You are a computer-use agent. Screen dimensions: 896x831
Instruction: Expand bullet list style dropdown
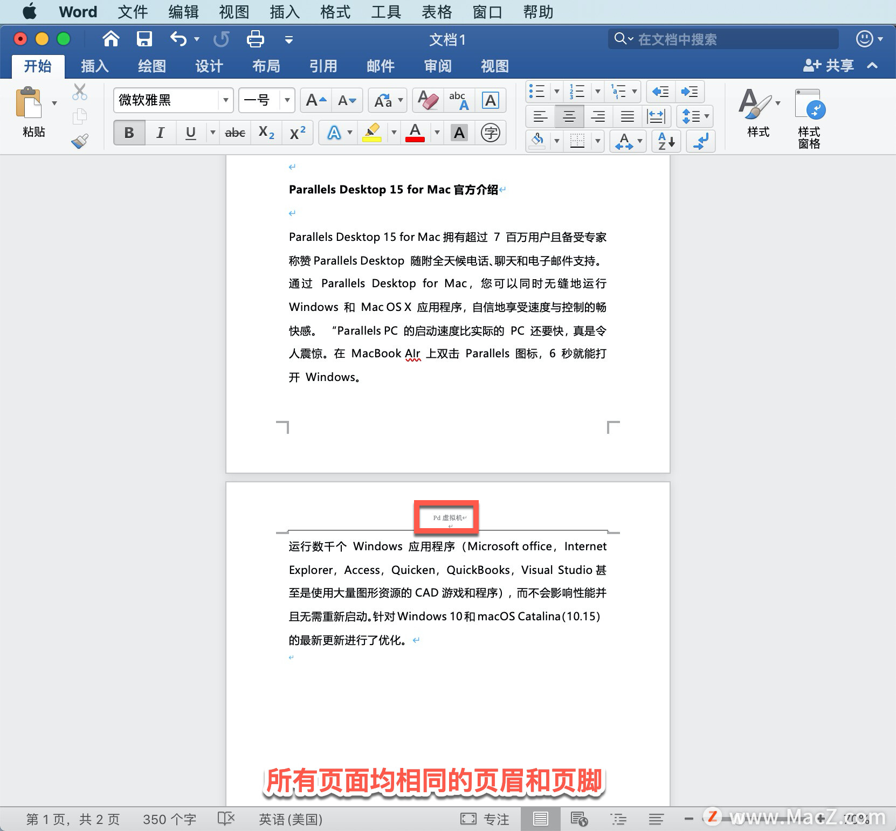coord(556,92)
